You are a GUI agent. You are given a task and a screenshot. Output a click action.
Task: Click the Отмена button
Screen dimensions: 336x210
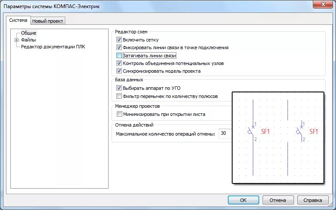pyautogui.click(x=278, y=200)
